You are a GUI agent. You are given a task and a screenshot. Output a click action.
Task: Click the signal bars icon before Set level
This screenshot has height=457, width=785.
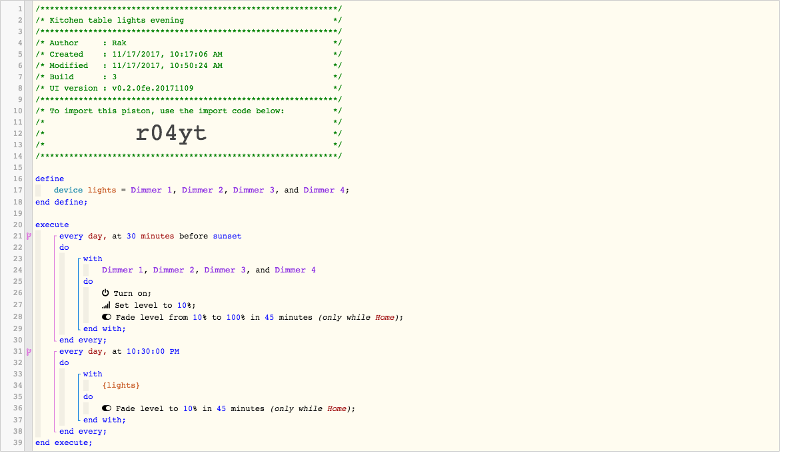tap(106, 305)
